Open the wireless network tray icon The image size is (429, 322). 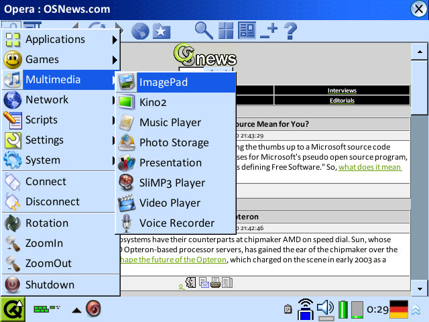coord(306,309)
